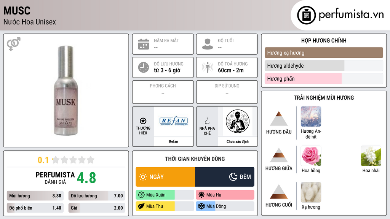This screenshot has height=219, width=390.
Task: Click the Mùa Xuân season bar
Action: coord(165,195)
